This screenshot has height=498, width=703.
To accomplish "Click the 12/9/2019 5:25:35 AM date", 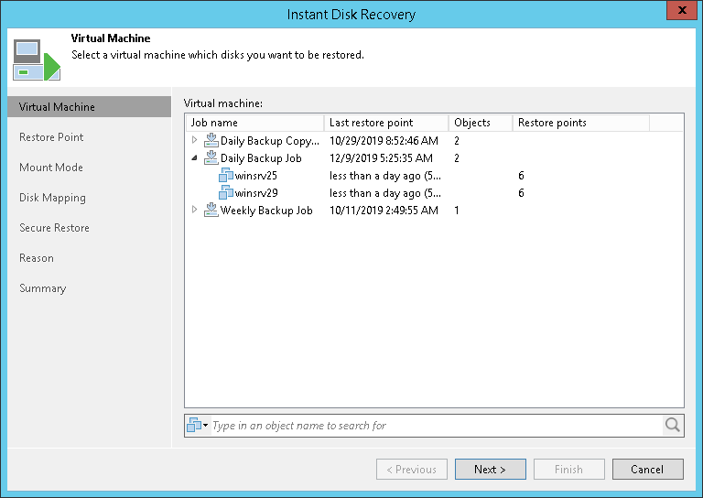I will pyautogui.click(x=381, y=158).
